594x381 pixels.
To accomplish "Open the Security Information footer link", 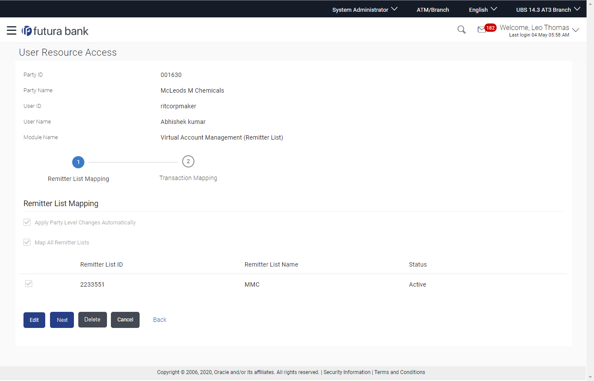I will point(347,372).
